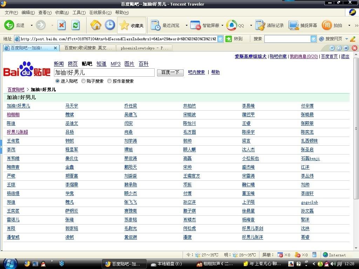Click the red close-tab button on tab bar
Viewport: 359px width, 269px height.
(x=354, y=48)
